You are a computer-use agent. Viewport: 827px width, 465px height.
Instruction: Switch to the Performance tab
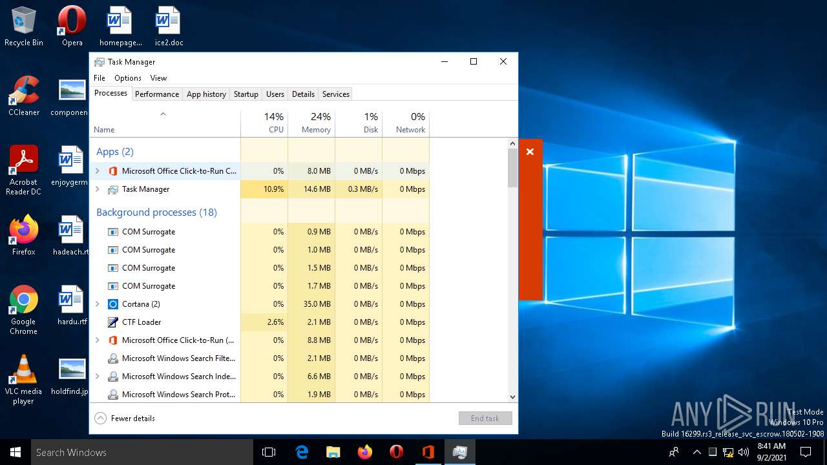pyautogui.click(x=157, y=94)
